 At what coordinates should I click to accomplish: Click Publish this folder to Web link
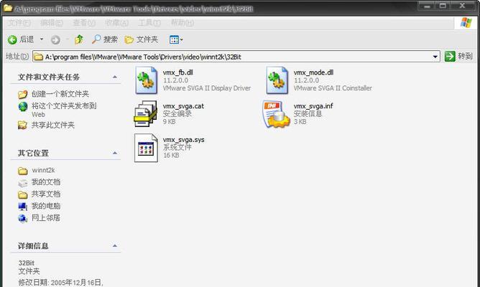click(64, 110)
